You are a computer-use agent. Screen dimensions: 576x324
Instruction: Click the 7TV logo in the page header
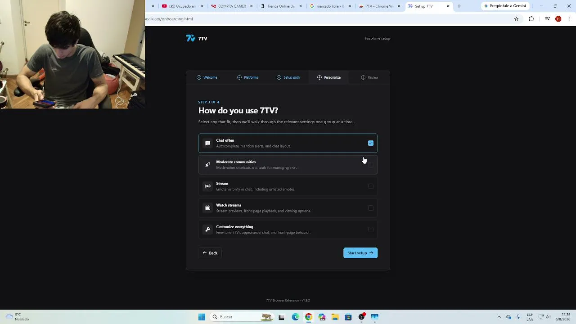click(x=197, y=38)
